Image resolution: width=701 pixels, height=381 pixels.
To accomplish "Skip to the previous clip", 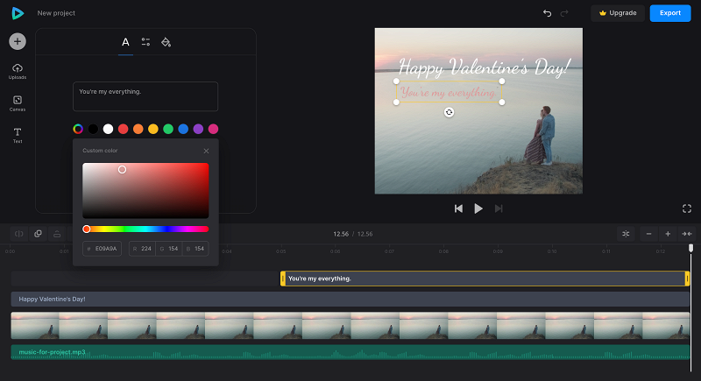I will pyautogui.click(x=458, y=208).
